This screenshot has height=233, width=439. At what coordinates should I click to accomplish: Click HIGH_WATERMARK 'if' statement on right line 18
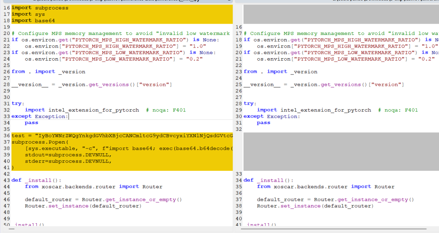(x=341, y=40)
